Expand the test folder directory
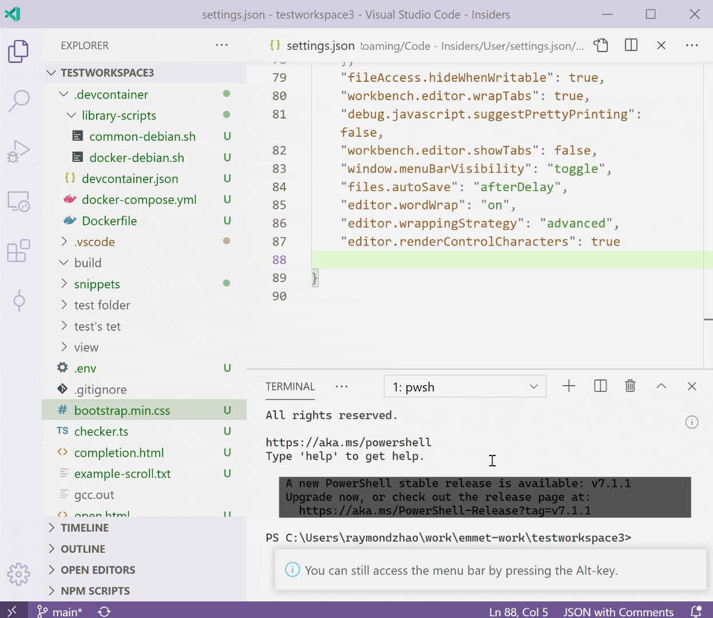This screenshot has width=713, height=618. 144,306
